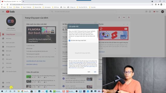166x93 pixels.
Task: Open the Site Analytics bookmark folder
Action: pos(47,7)
